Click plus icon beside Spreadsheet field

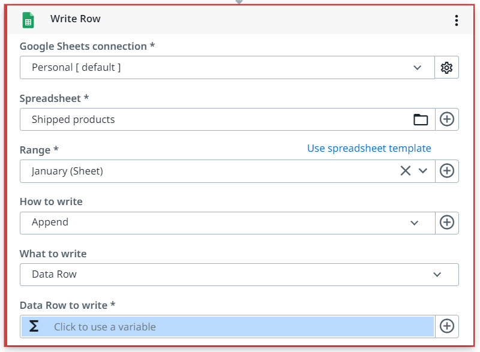pos(447,119)
